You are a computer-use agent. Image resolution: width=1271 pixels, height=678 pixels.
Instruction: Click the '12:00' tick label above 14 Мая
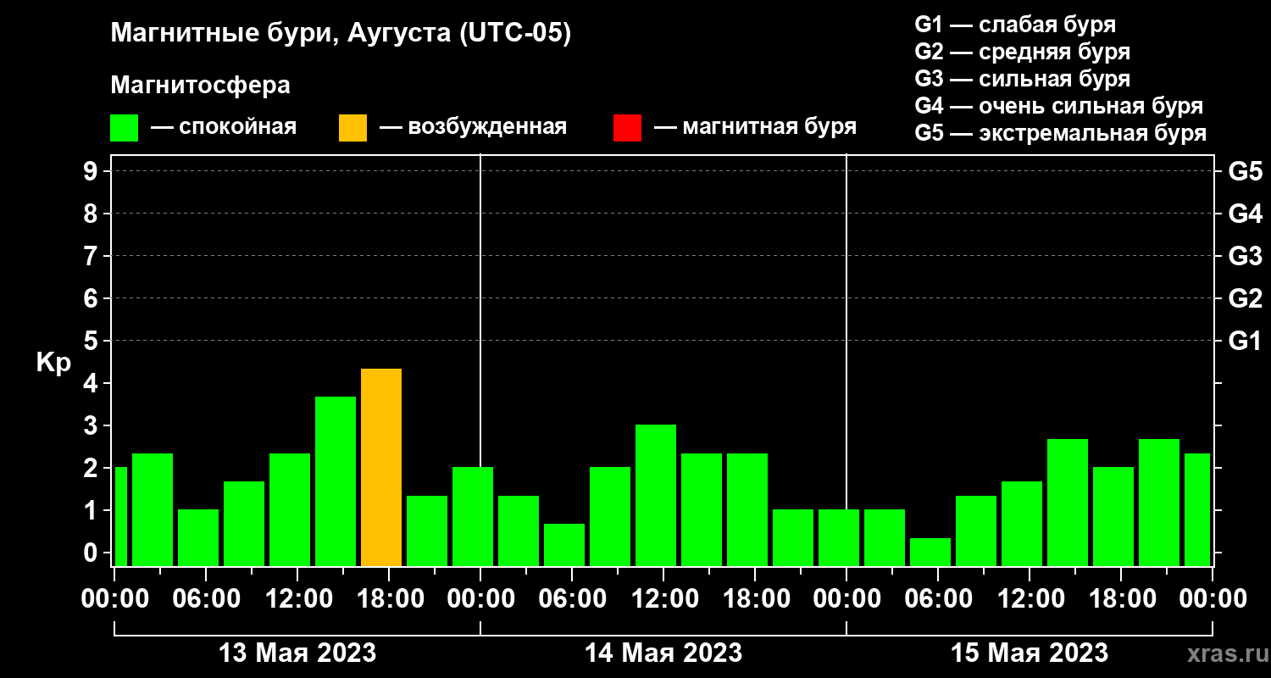pos(663,599)
